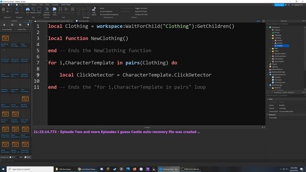Open the Toolbox marketplace tab icon
This screenshot has width=306, height=172.
pos(4,25)
